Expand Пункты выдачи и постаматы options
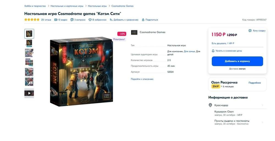The width and height of the screenshot is (275, 141). click(x=263, y=122)
